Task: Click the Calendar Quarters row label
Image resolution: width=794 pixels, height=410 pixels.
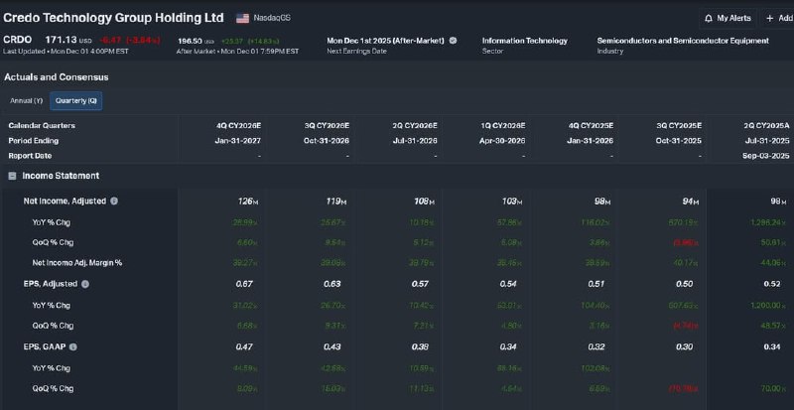Action: tap(42, 126)
